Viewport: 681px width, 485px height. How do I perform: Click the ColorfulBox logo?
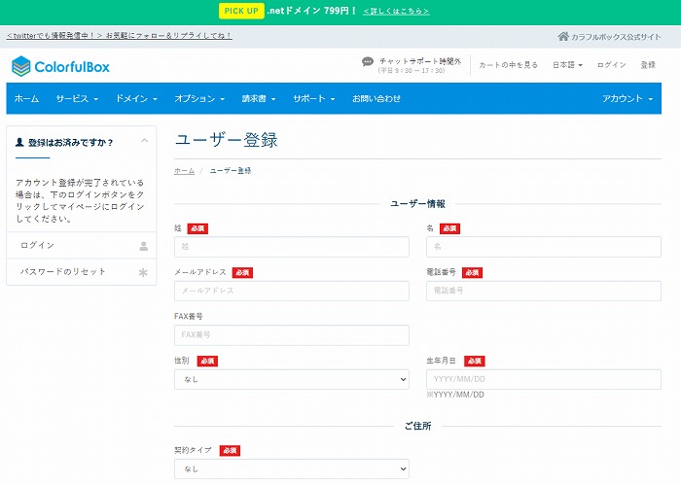[60, 66]
